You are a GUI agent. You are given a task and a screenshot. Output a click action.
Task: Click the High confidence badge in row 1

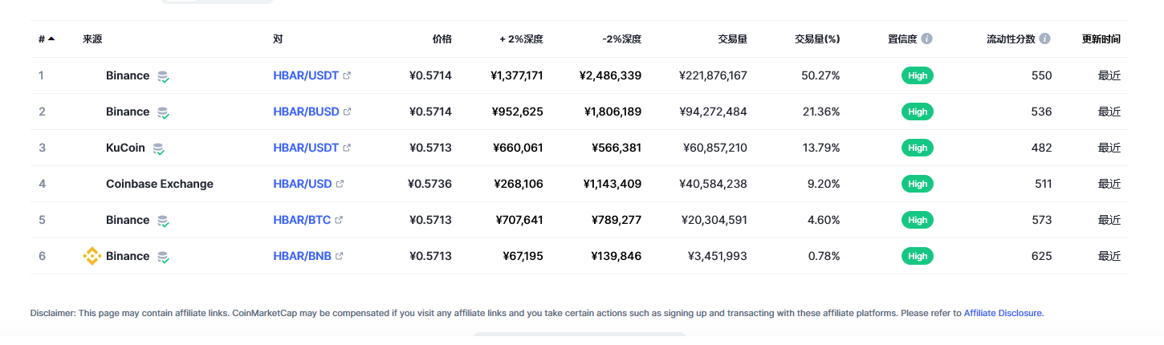tap(918, 75)
